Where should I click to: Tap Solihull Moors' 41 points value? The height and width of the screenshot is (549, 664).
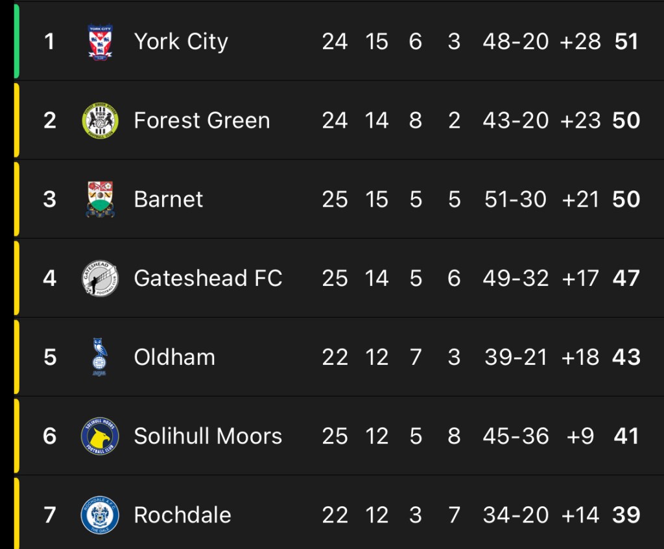[626, 436]
